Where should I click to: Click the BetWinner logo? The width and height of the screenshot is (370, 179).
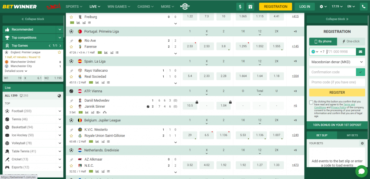coord(20,6)
